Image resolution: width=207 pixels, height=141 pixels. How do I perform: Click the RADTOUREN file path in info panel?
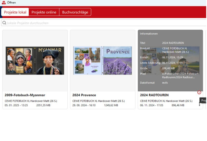click(x=181, y=75)
